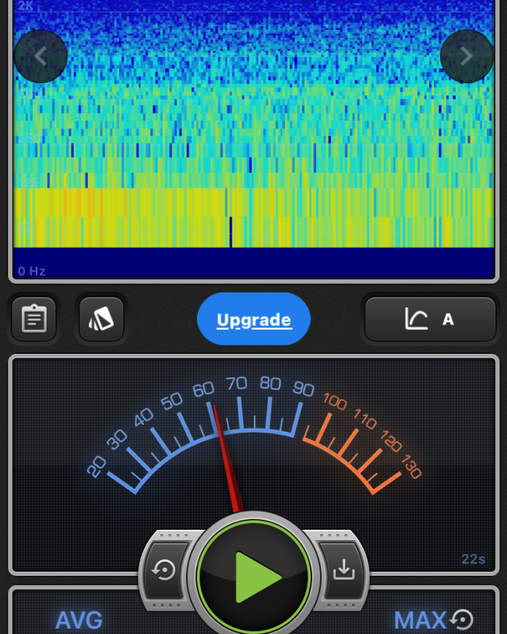Viewport: 507px width, 634px height.
Task: Click the weighting curve graph icon
Action: (x=417, y=319)
